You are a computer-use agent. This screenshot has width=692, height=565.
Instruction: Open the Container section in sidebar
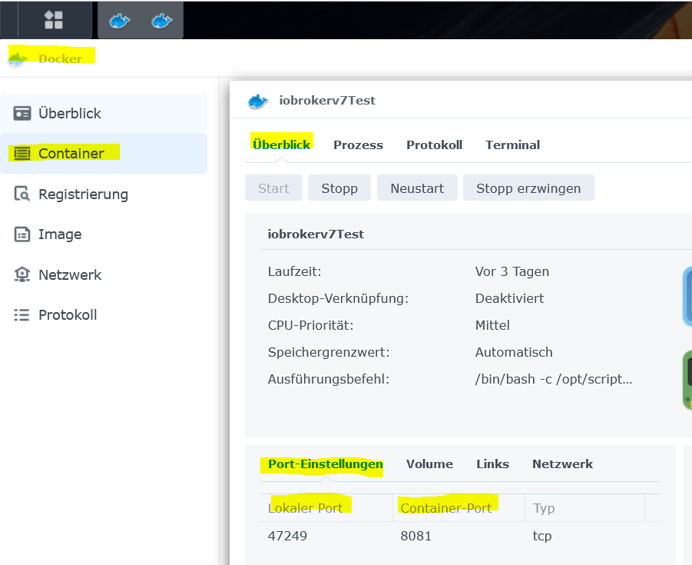(71, 154)
